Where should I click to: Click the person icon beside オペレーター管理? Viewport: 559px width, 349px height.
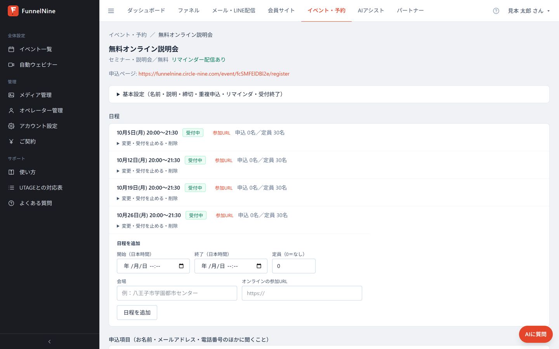click(11, 111)
